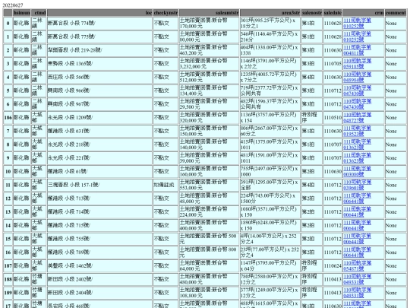This screenshot has width=410, height=308.
Task: Click the crm link in row 189
Action: pyautogui.click(x=357, y=293)
